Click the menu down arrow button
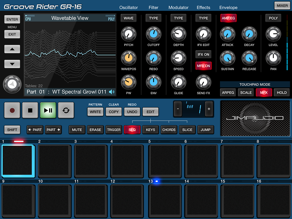 point(12,64)
